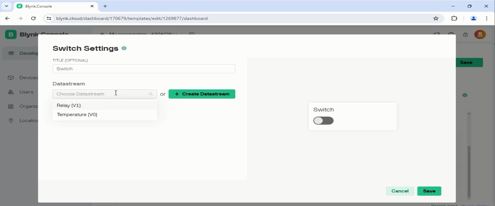Open a new browser tab
Screen dimensions: 495x206
point(105,6)
